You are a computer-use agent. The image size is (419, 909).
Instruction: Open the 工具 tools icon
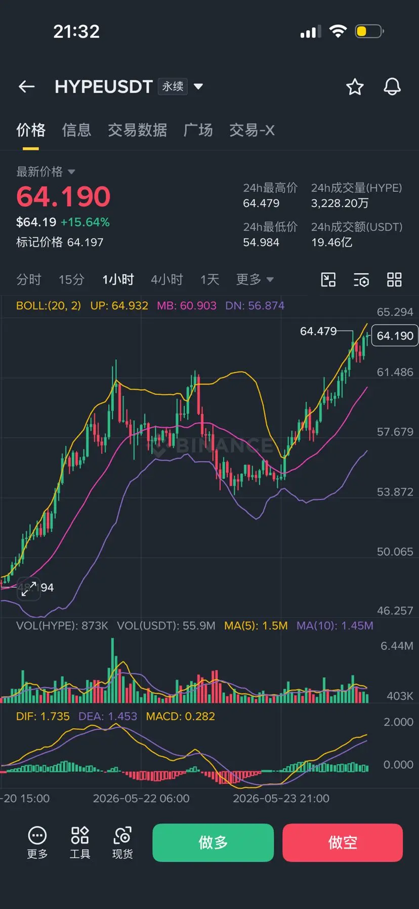tap(80, 843)
